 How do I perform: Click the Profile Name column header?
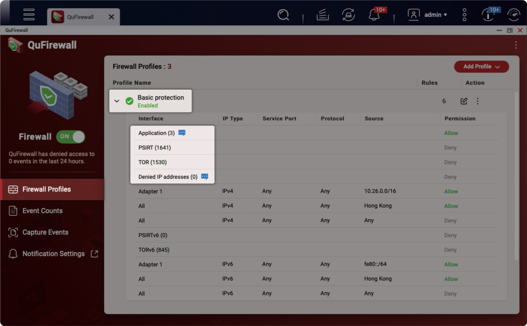[x=132, y=83]
